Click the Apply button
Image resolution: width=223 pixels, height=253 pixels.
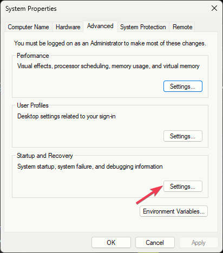click(x=199, y=243)
